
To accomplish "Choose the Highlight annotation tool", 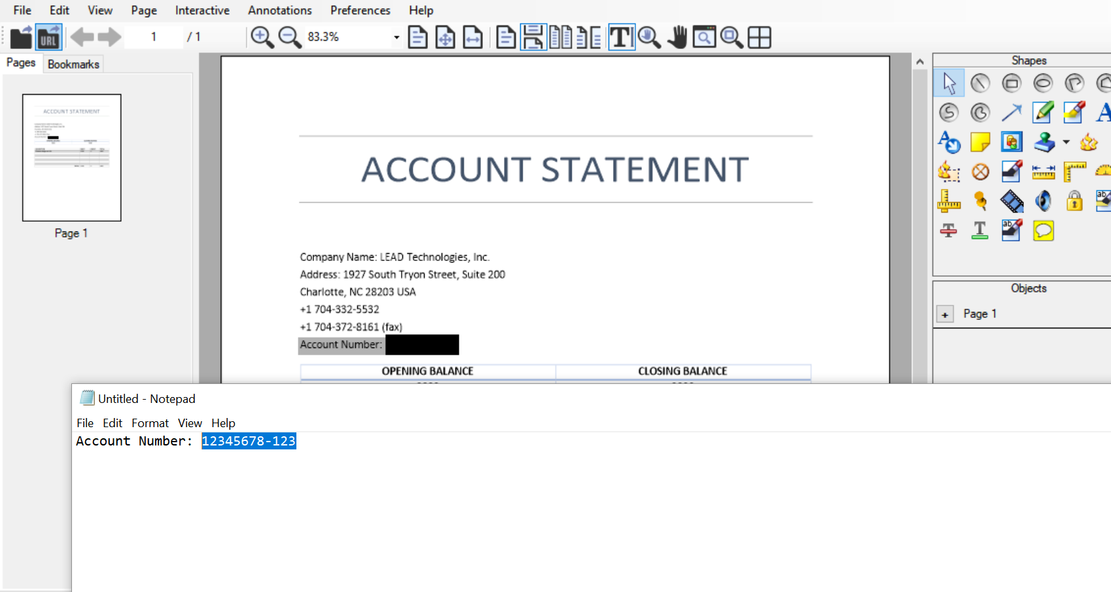I will (x=1074, y=112).
